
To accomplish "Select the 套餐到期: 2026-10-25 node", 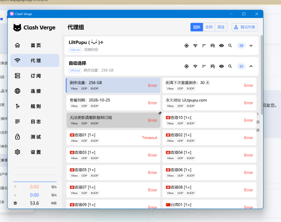I will point(113,103).
